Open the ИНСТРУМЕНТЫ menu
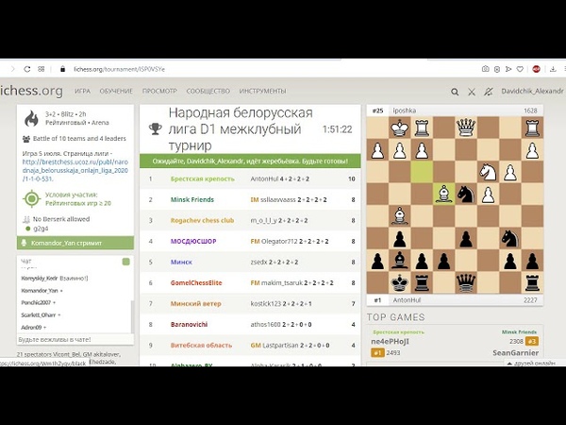Image resolution: width=566 pixels, height=425 pixels. 263,91
